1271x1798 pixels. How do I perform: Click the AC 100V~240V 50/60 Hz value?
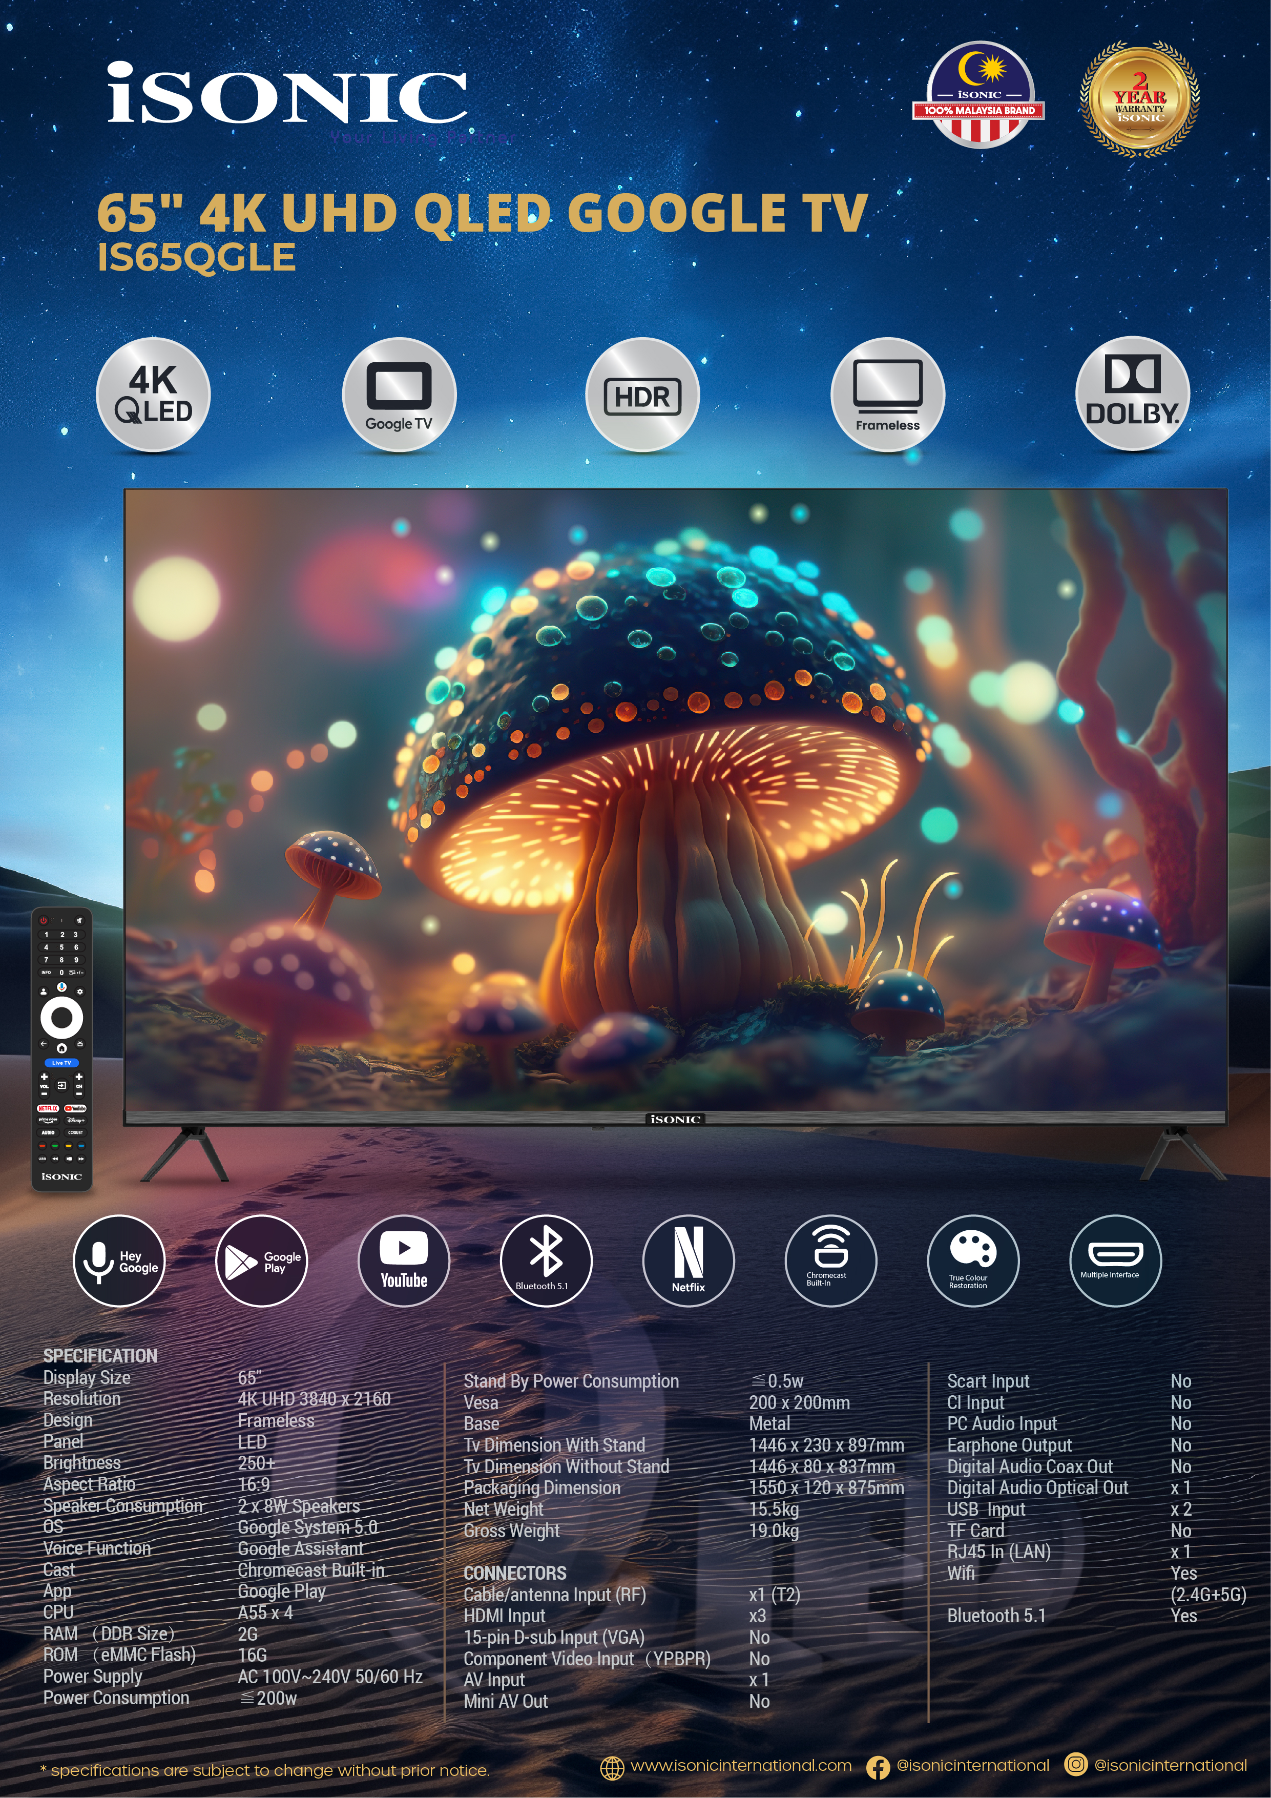pyautogui.click(x=330, y=1677)
